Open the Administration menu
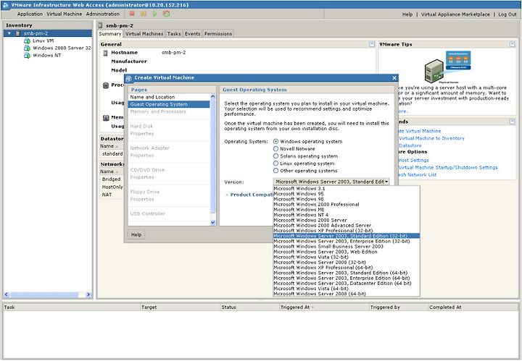522x361 pixels. [x=102, y=14]
